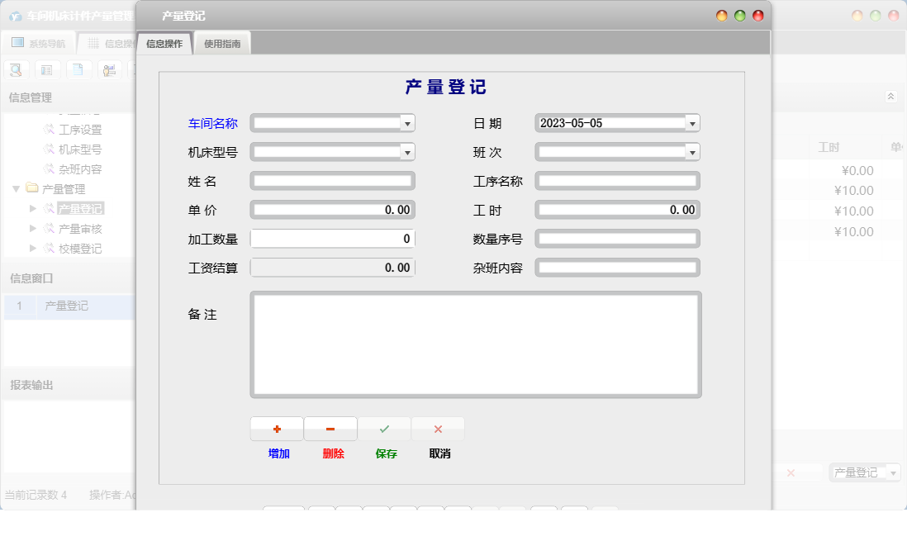This screenshot has width=907, height=541.
Task: Open the 班次 dropdown
Action: tap(692, 151)
